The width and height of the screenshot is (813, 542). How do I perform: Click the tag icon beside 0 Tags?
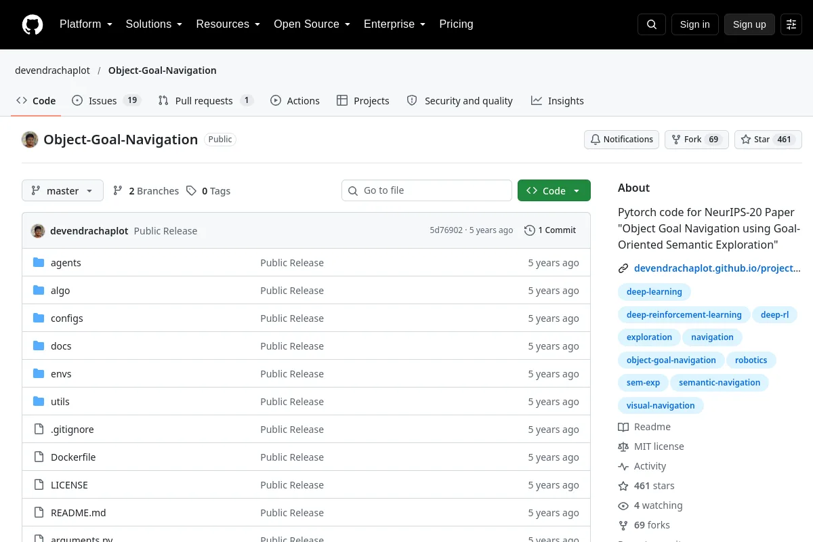192,191
